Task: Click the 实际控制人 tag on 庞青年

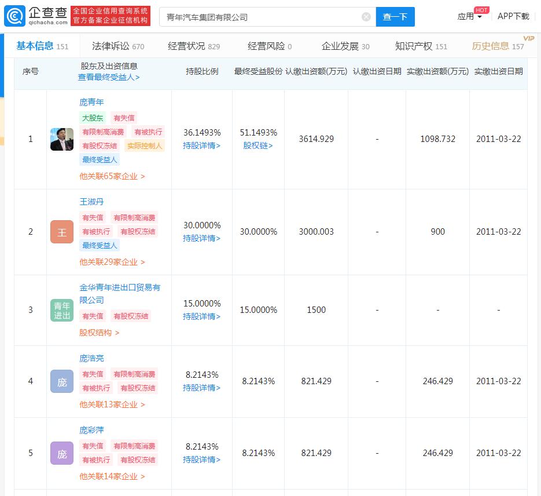Action: 145,146
